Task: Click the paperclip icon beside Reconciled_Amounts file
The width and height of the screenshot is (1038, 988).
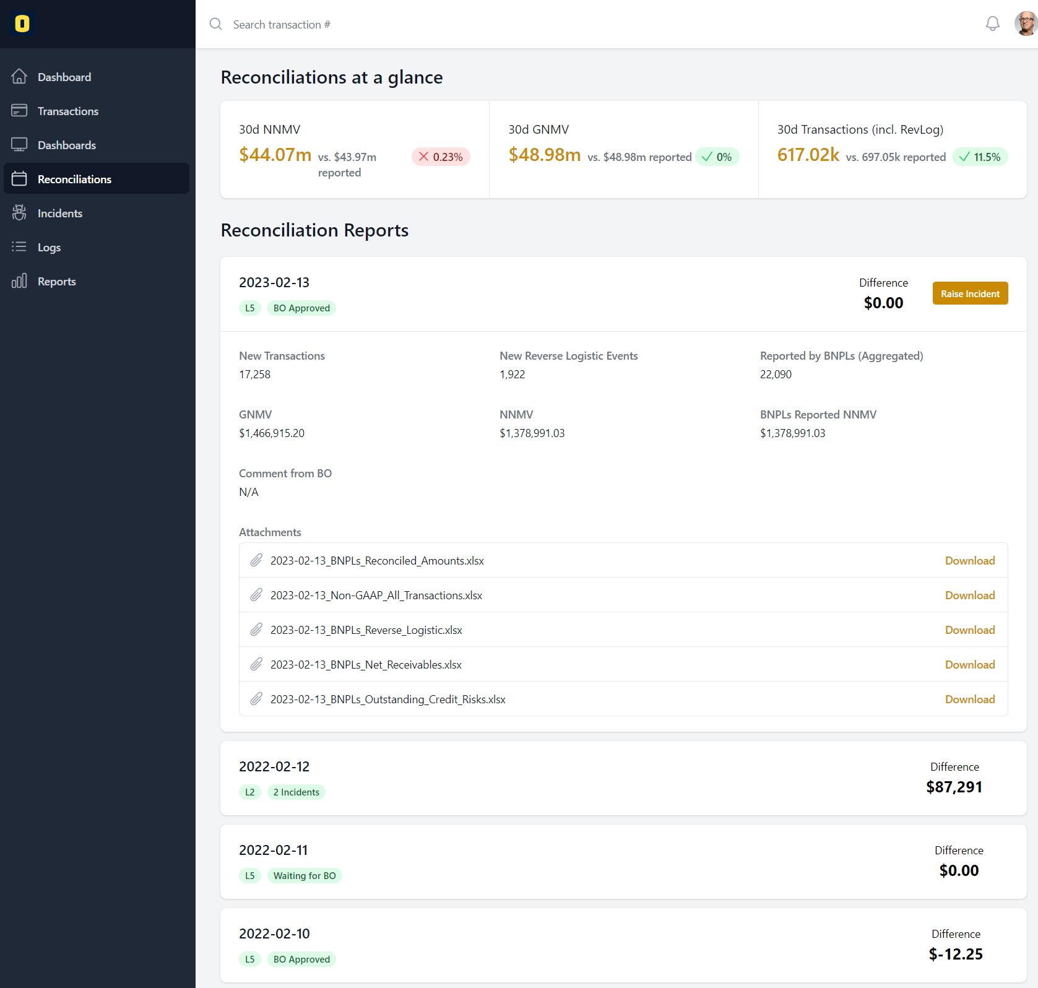Action: coord(256,560)
